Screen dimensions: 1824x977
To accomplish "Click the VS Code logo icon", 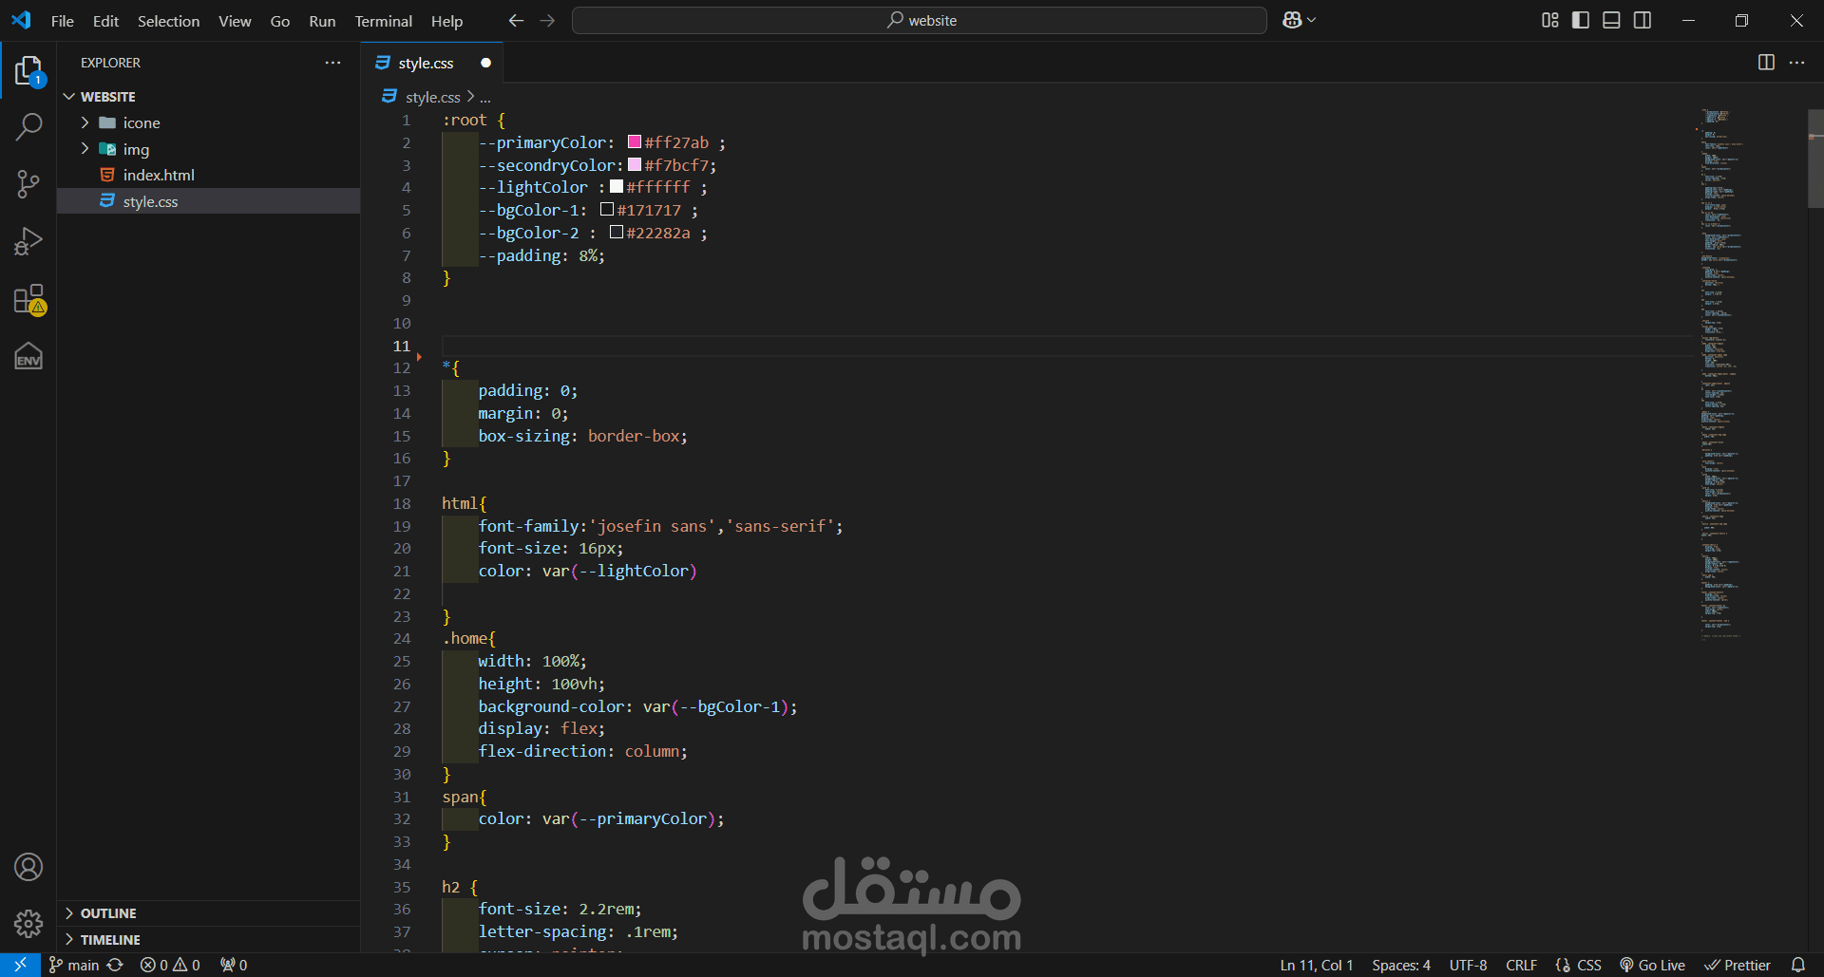I will 21,20.
